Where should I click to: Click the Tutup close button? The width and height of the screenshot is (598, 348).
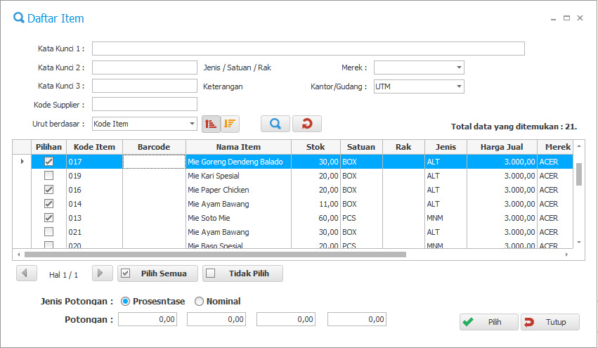(550, 322)
